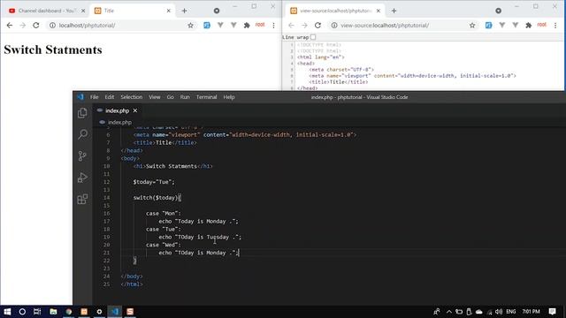Open the Windows Start menu
Screen dimensions: 566x318
(7, 312)
